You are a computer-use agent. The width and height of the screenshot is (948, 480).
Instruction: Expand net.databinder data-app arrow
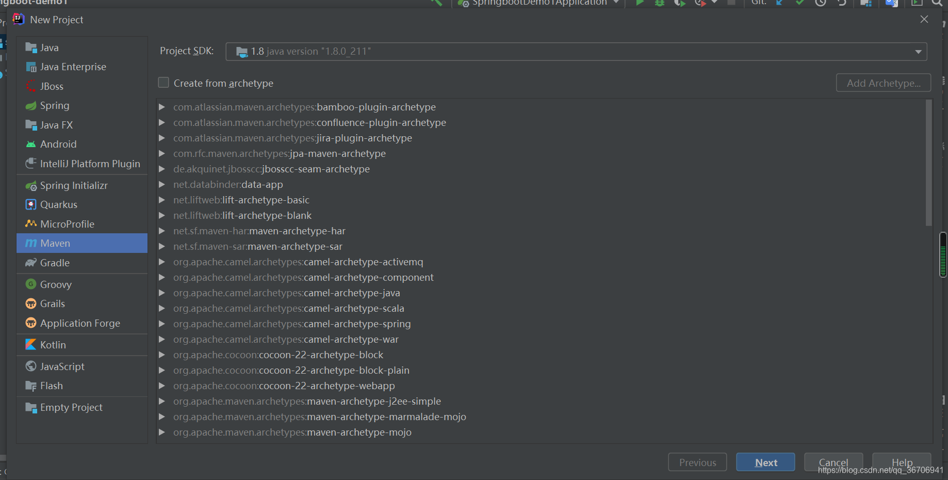[162, 184]
